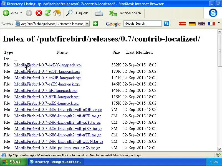Open MozillaFirebird-0.7-fiFI-langpack.xpi link
Screen dimensions: 222x166
click(46, 90)
